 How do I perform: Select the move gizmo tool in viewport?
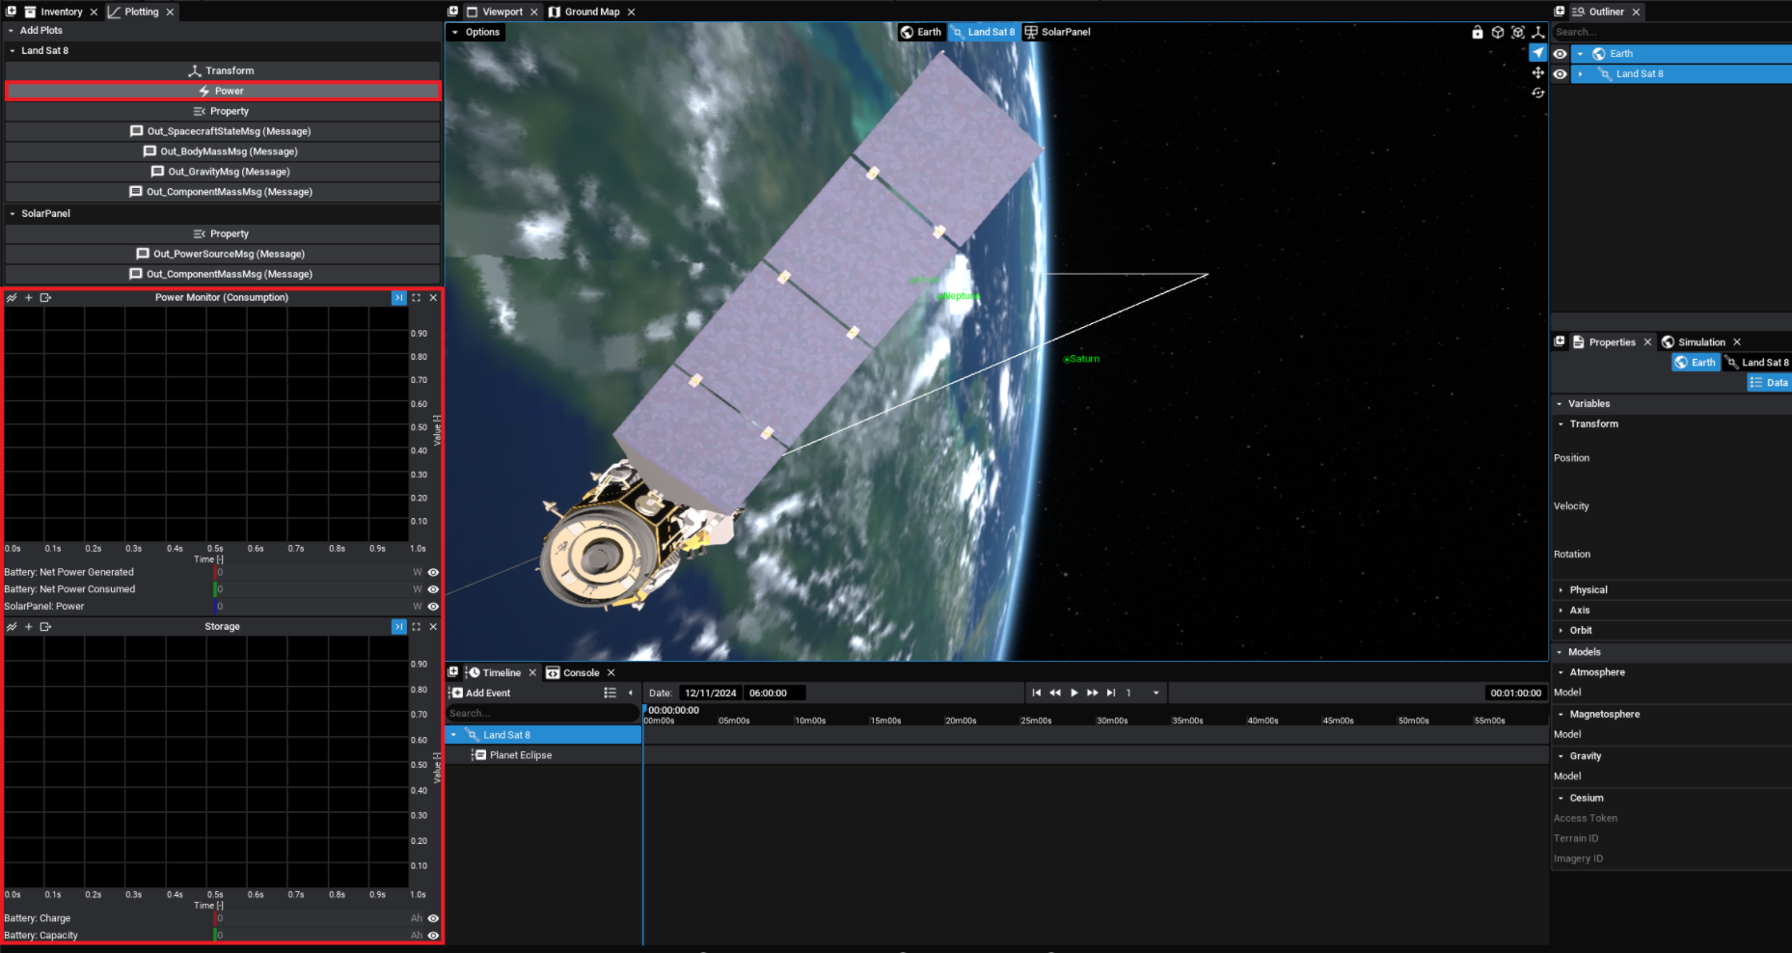(x=1537, y=73)
